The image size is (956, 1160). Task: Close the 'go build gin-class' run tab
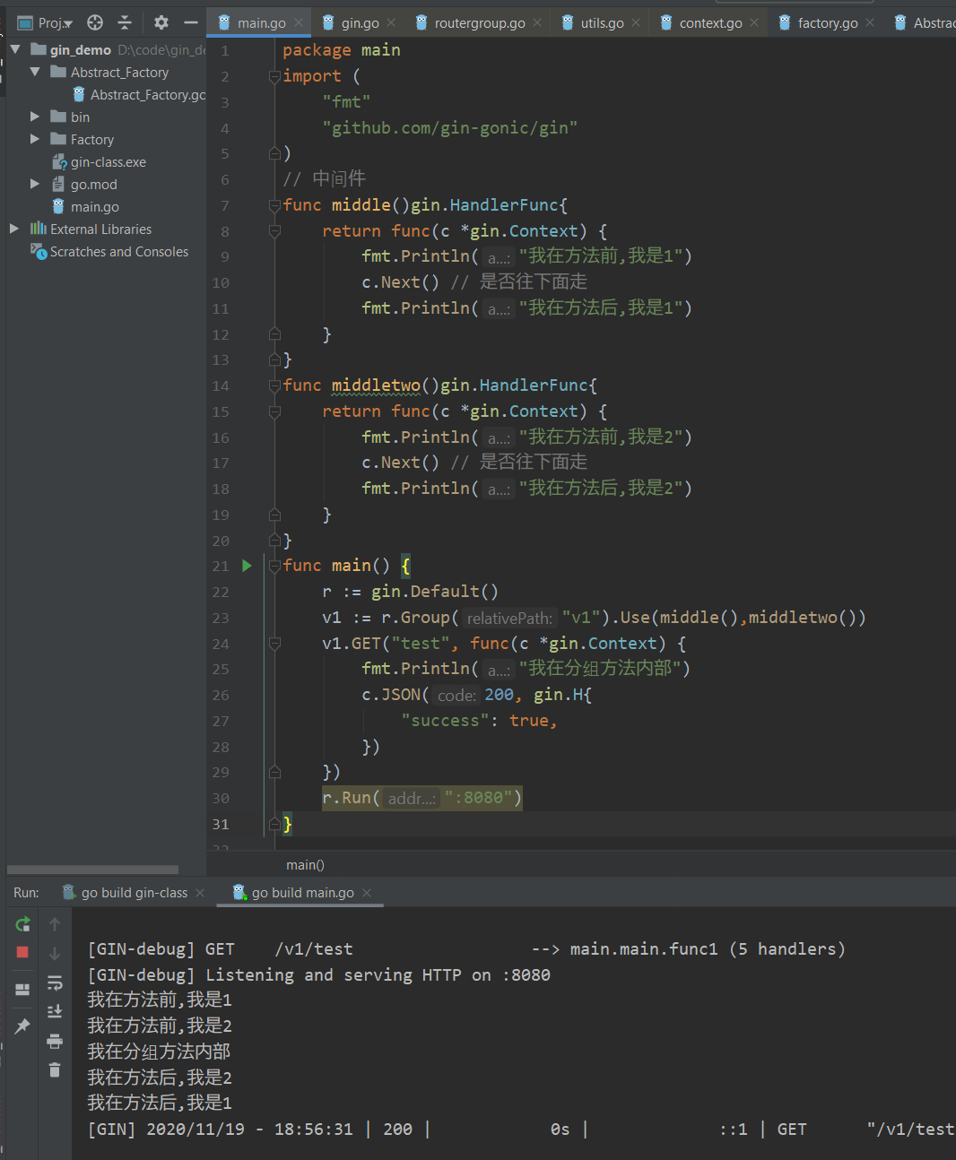click(x=200, y=893)
